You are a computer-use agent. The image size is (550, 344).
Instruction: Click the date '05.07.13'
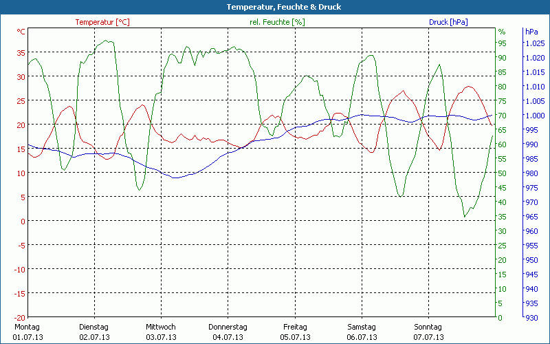295,337
